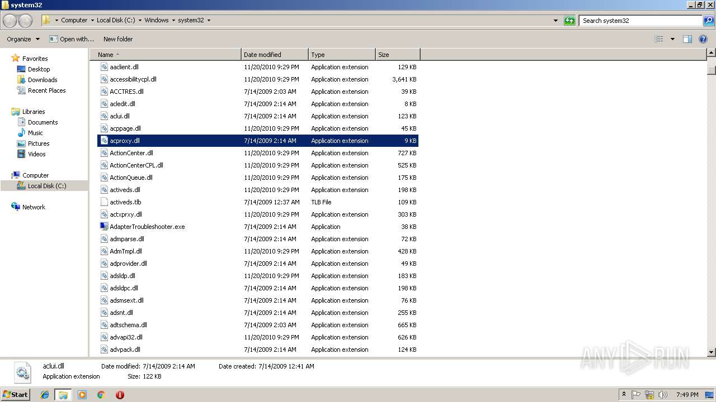The image size is (716, 402).
Task: Expand the arrow after Computer breadcrumb
Action: click(x=92, y=21)
